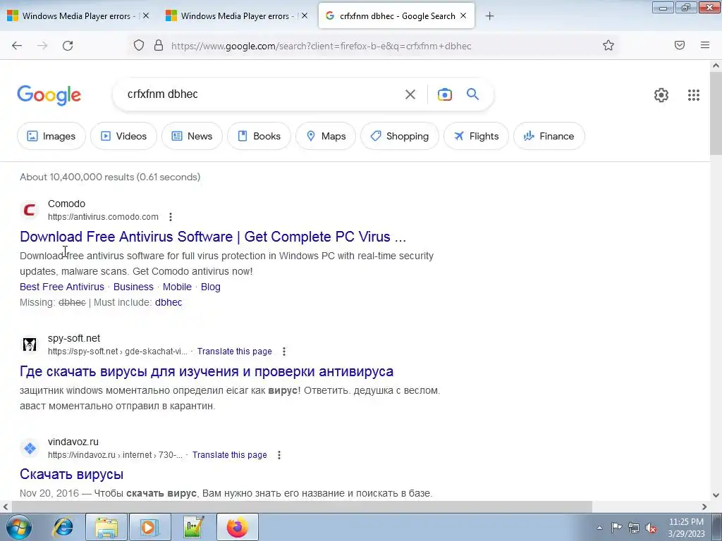The image size is (722, 541).
Task: Launch Internet Explorer from taskbar
Action: coord(63,527)
